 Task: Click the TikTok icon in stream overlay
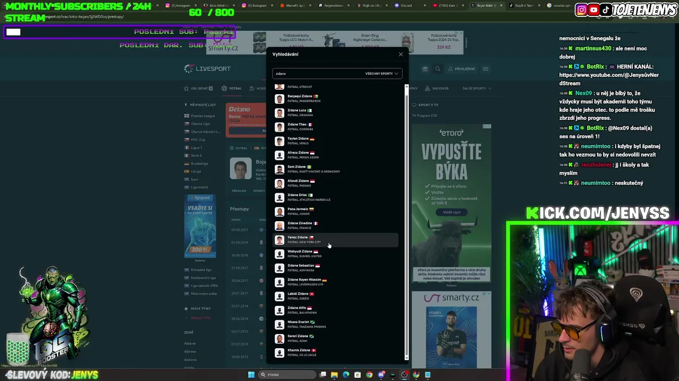[x=606, y=10]
